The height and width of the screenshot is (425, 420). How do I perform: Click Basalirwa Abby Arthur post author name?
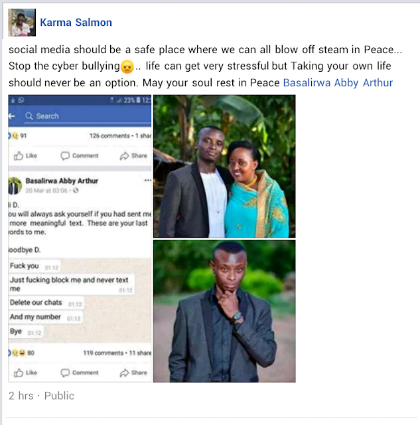click(x=62, y=181)
